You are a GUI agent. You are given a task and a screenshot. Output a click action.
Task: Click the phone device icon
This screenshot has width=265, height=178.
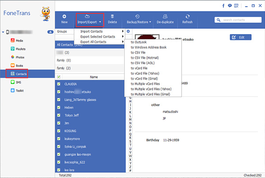pos(8,32)
